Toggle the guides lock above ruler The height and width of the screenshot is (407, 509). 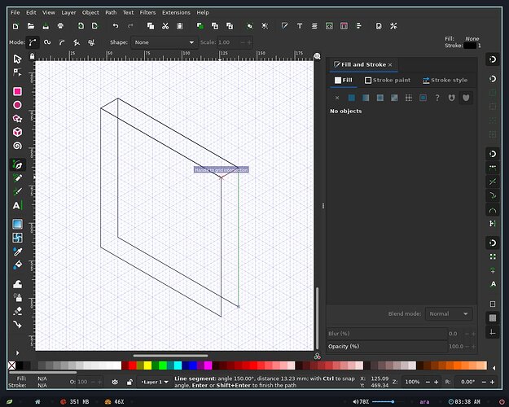32,56
